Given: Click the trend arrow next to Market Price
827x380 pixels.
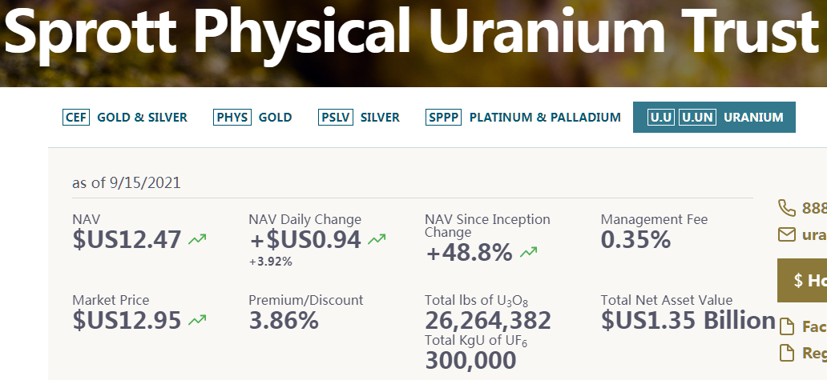Looking at the screenshot, I should (x=197, y=319).
